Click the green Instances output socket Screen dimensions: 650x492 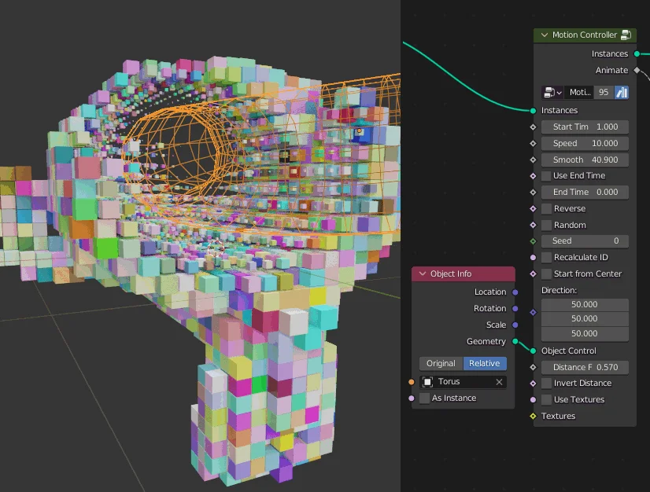pyautogui.click(x=637, y=53)
